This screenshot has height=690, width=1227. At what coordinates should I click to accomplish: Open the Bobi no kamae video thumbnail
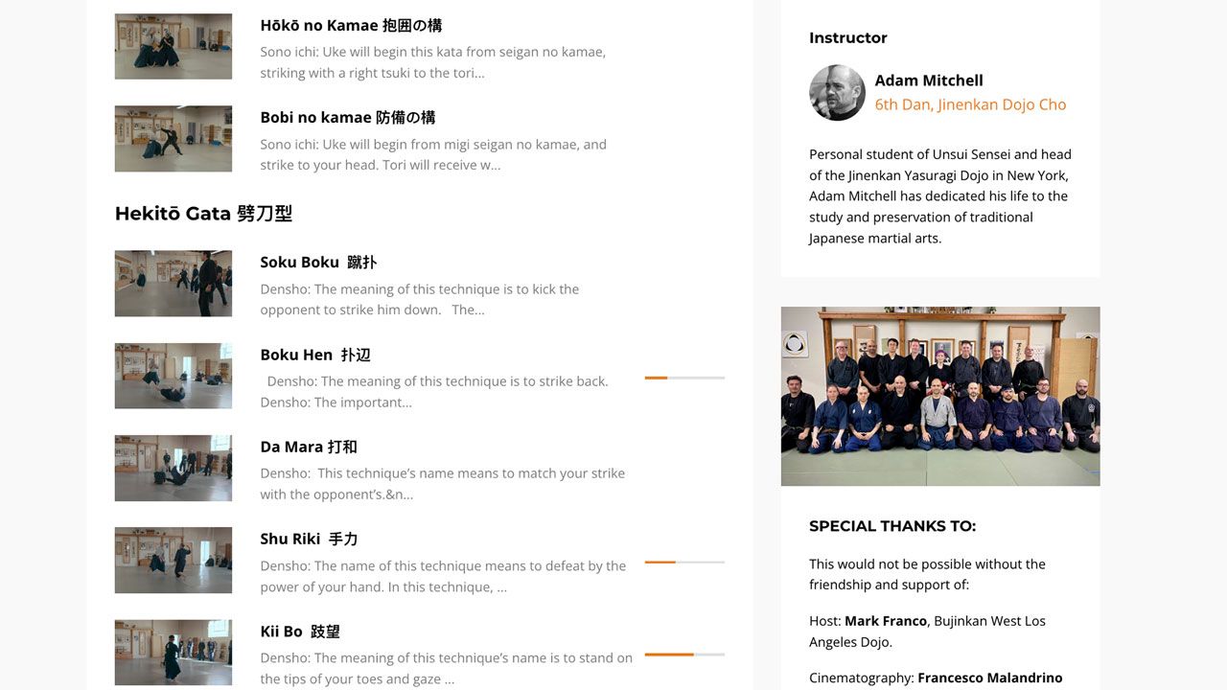(x=174, y=139)
